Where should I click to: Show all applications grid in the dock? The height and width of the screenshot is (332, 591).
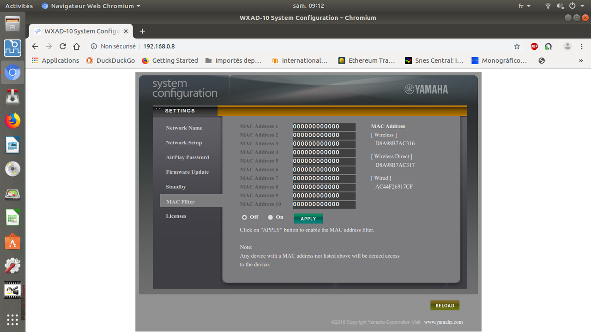pos(12,319)
